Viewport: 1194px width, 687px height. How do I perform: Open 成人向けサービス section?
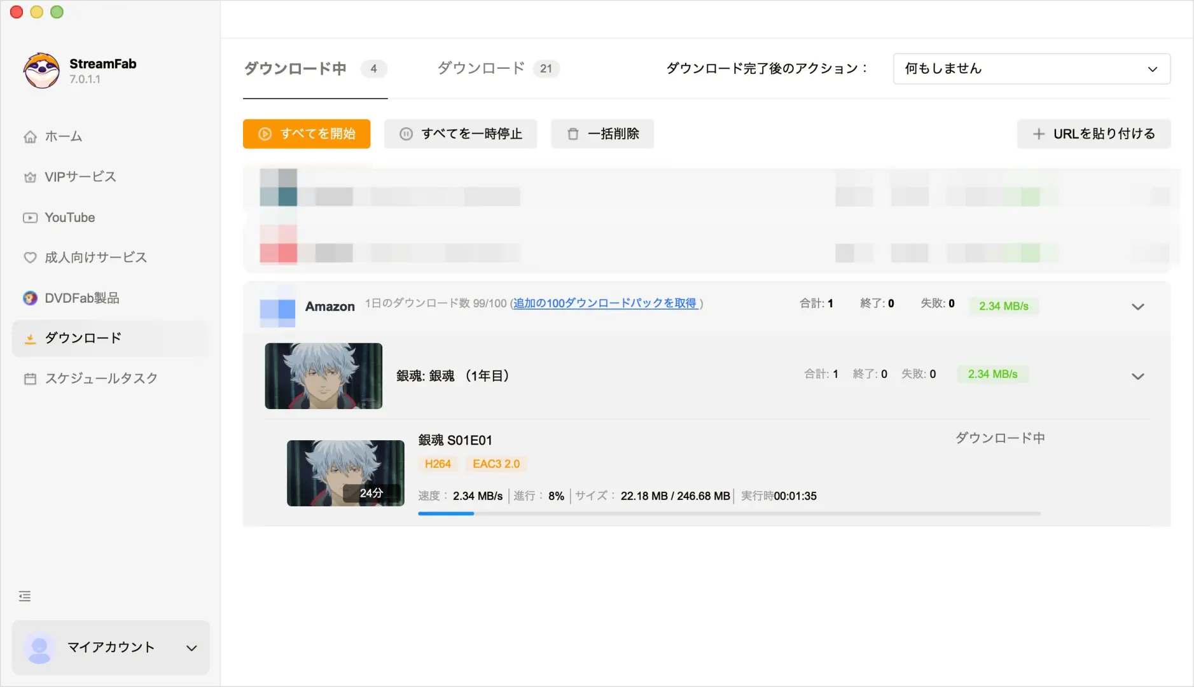pos(95,258)
